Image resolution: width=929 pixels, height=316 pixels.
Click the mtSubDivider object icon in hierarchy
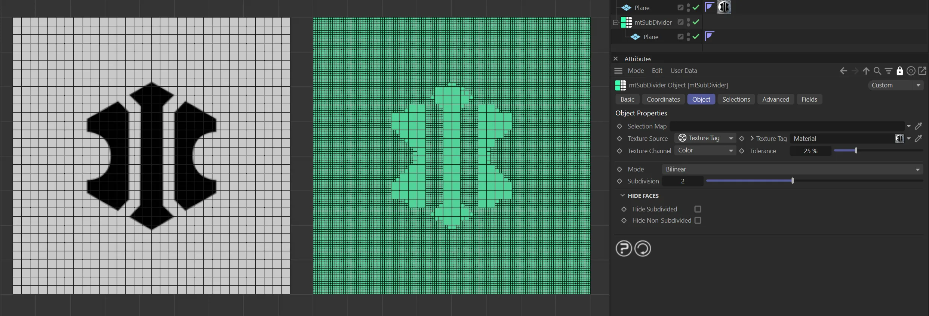(x=626, y=22)
